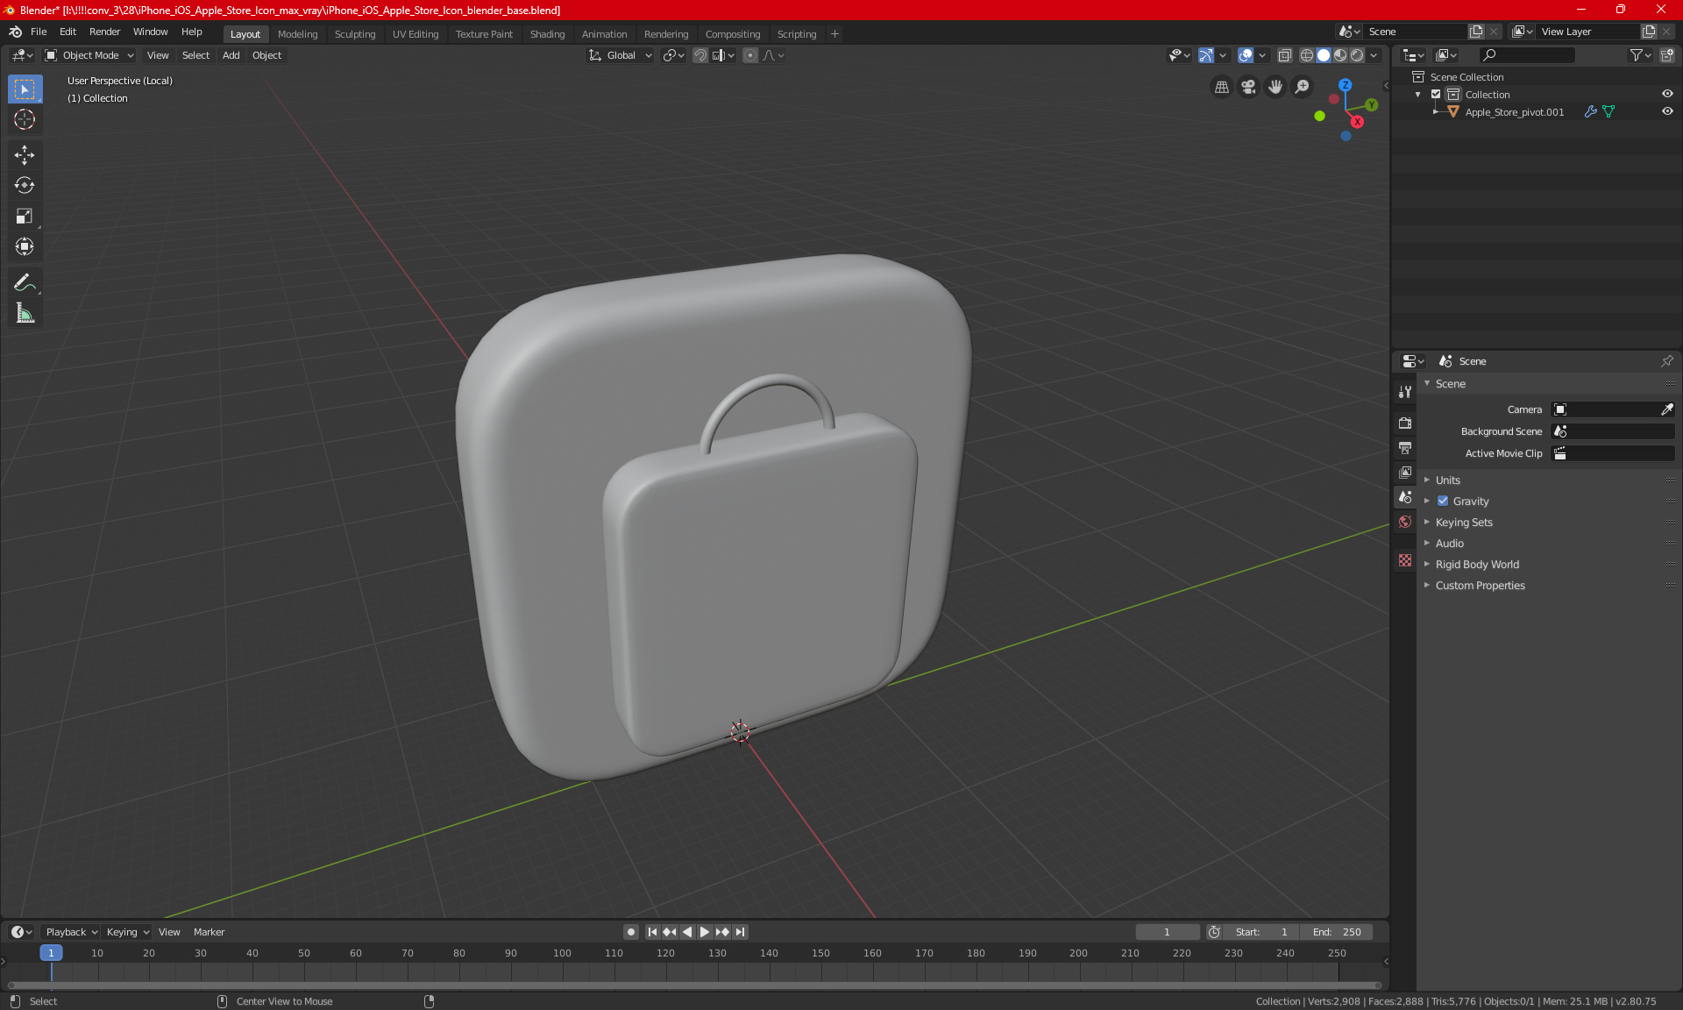
Task: Click the current frame number field
Action: click(x=1167, y=932)
